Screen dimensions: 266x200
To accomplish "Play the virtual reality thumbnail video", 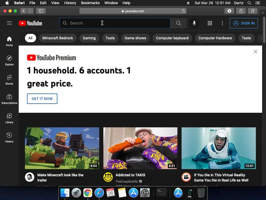I will coord(219,148).
